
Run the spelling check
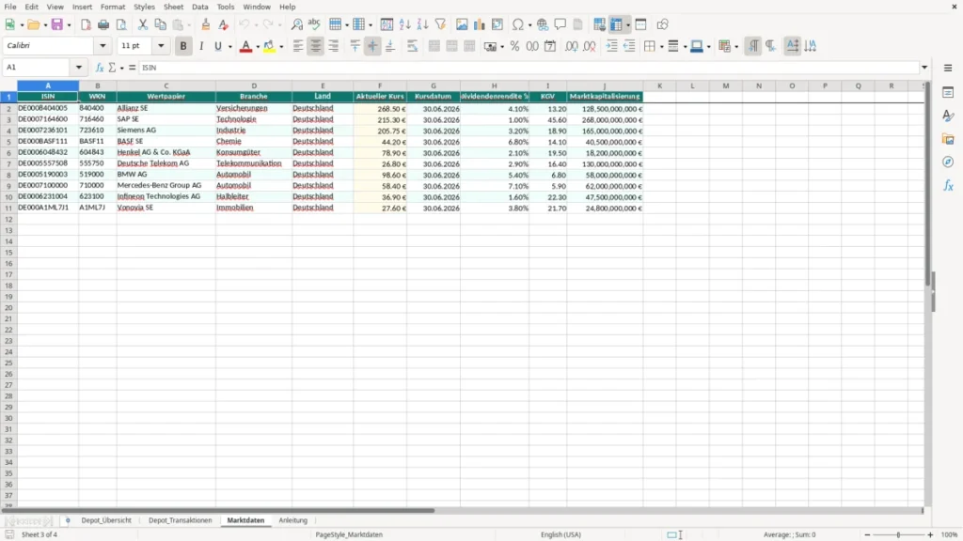tap(314, 24)
